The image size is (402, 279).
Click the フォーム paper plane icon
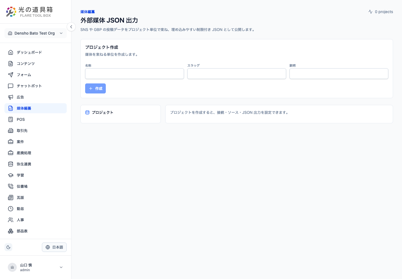click(11, 75)
